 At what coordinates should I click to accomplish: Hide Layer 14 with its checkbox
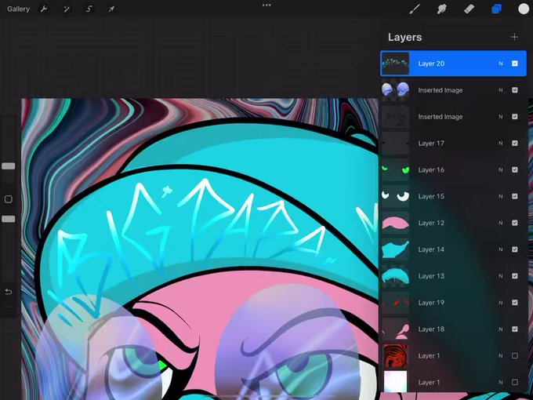coord(515,249)
